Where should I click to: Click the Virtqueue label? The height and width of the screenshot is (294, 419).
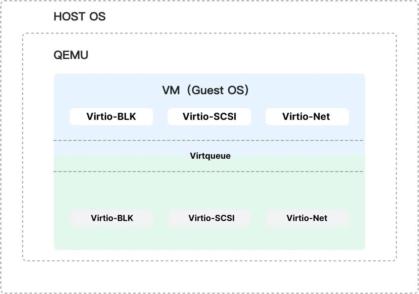tap(210, 156)
